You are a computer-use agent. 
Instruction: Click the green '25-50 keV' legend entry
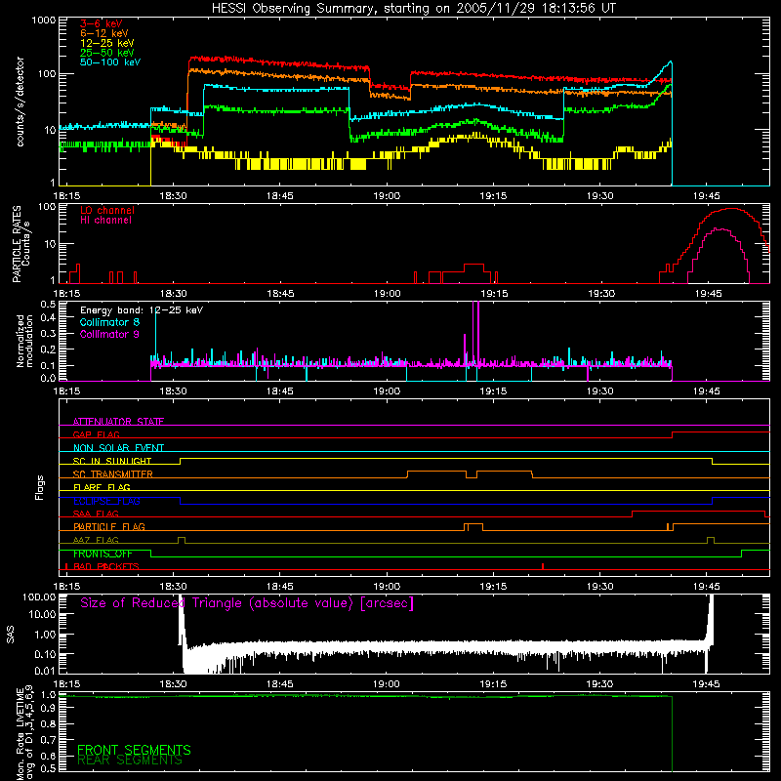(107, 53)
